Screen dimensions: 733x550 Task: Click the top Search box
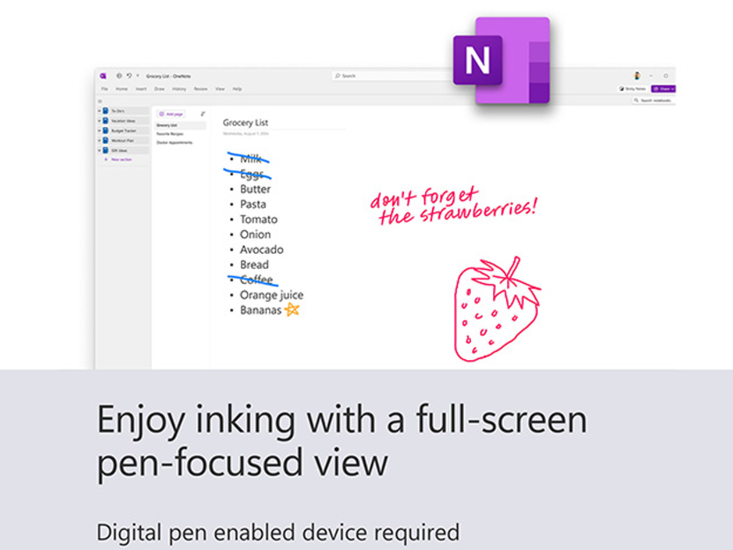pos(393,76)
